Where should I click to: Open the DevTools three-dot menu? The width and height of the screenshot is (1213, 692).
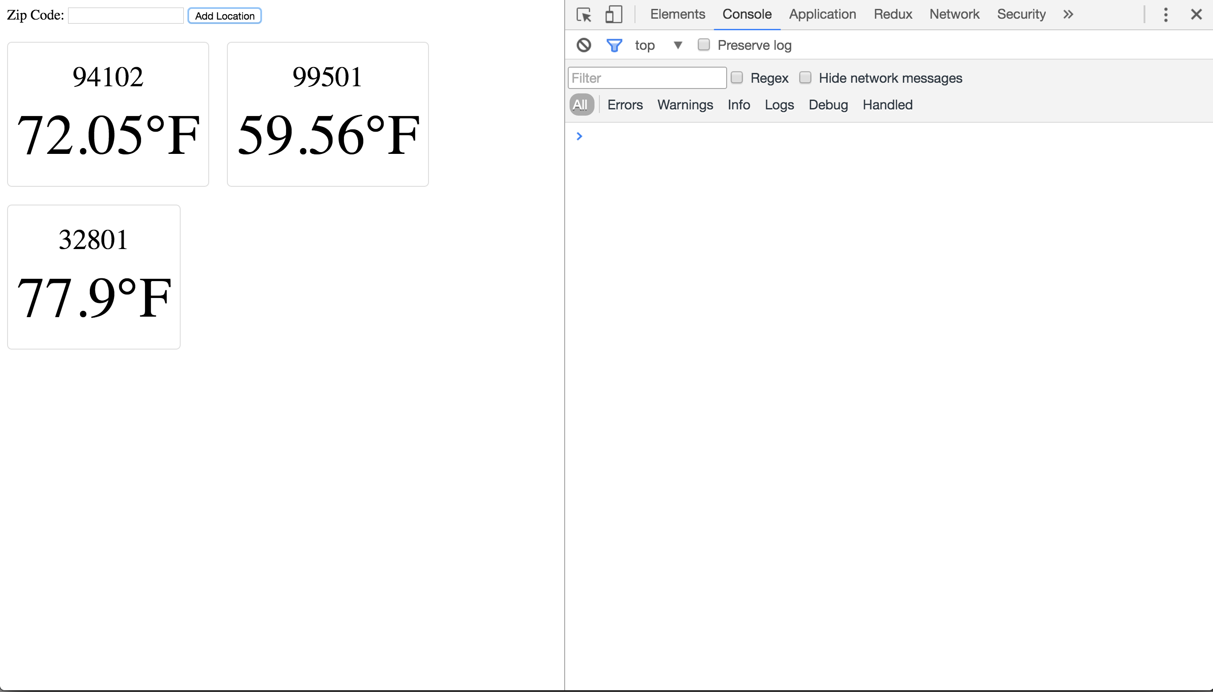point(1165,15)
